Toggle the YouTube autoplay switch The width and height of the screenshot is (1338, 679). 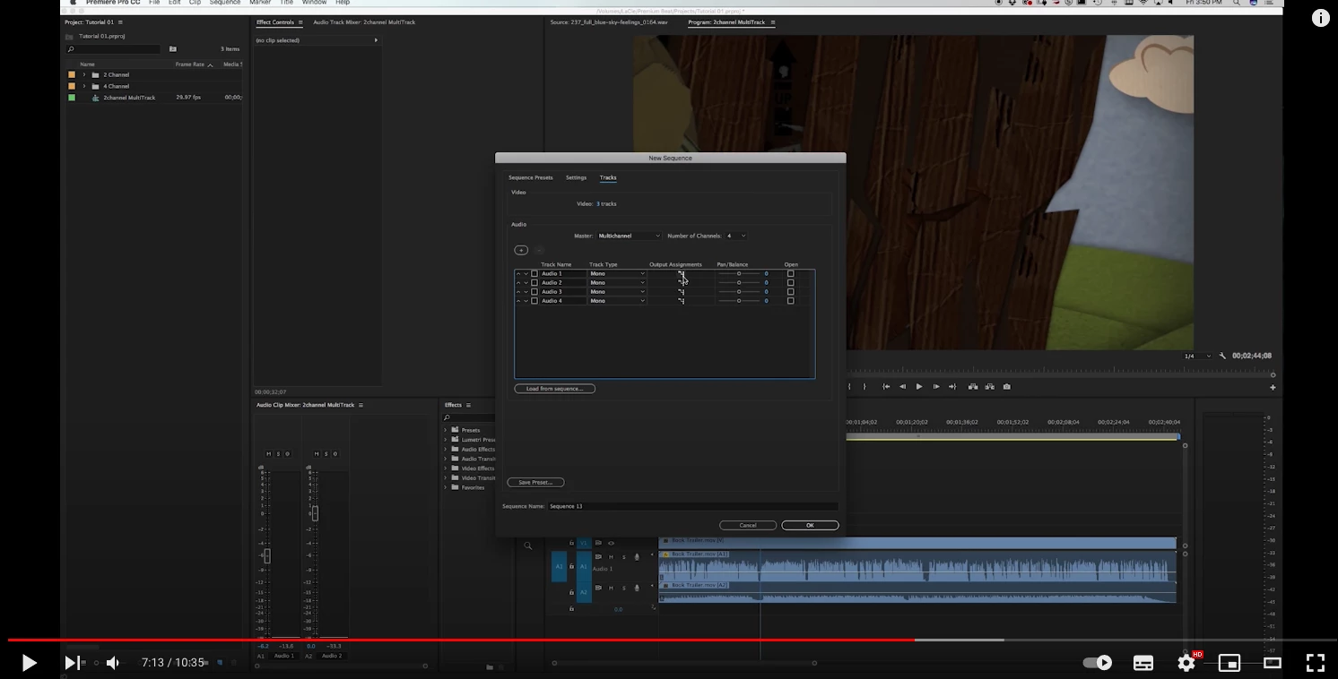pos(1098,663)
